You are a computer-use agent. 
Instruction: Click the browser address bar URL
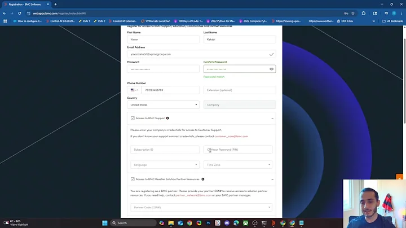click(x=59, y=13)
